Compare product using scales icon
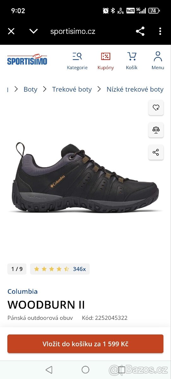The width and height of the screenshot is (171, 379). [x=156, y=130]
